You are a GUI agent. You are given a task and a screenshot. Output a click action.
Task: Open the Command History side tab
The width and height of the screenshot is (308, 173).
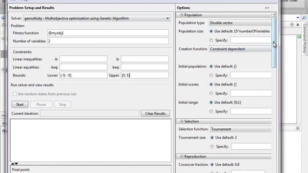tap(305, 38)
